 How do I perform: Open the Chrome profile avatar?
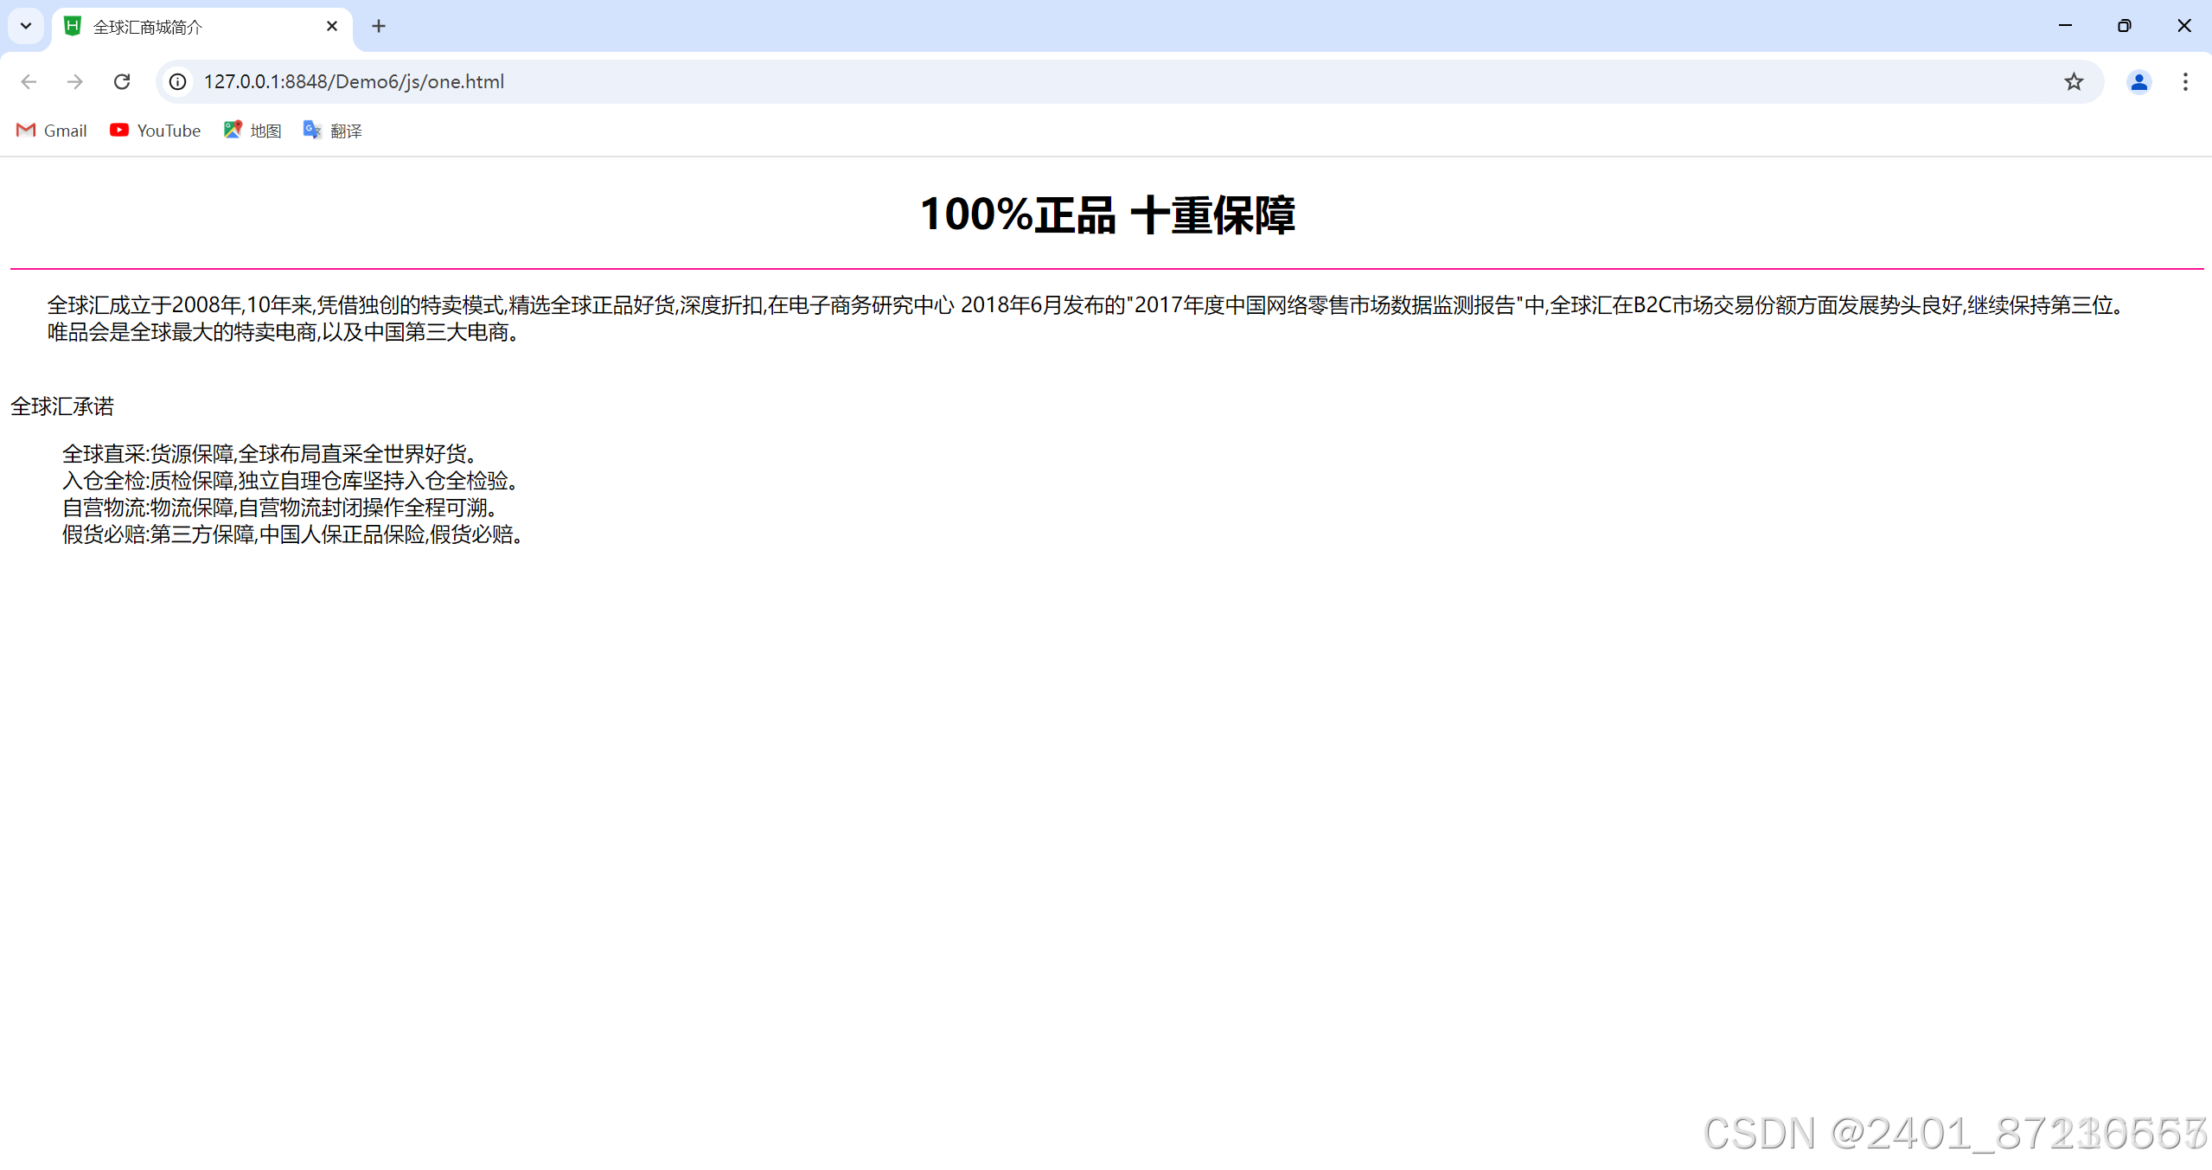pyautogui.click(x=2138, y=81)
